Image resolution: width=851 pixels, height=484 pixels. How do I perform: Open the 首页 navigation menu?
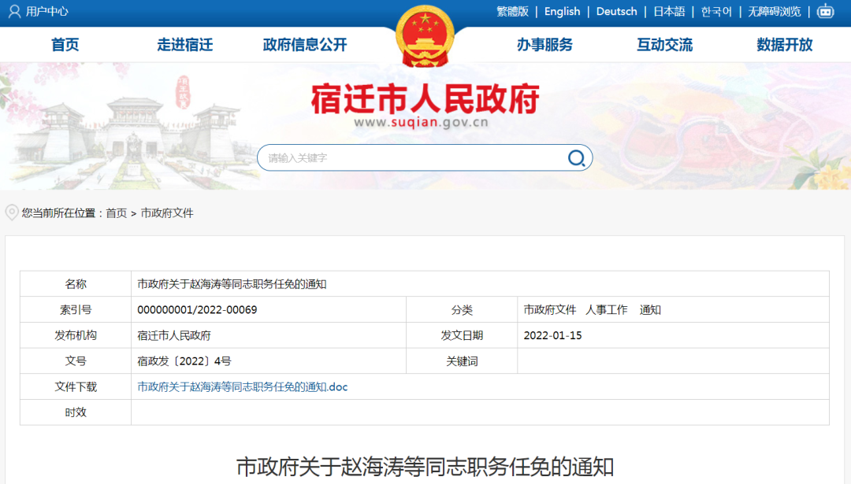[x=65, y=45]
